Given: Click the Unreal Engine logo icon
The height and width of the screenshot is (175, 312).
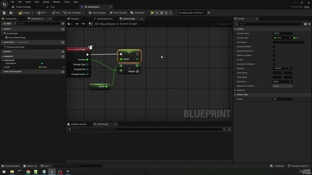Looking at the screenshot, I should (x=4, y=4).
